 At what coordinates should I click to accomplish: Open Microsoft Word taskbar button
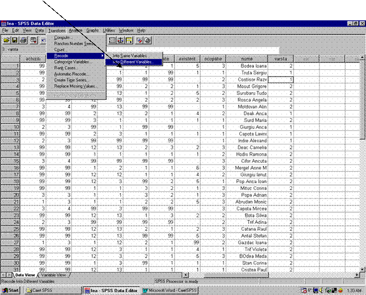coord(170,291)
